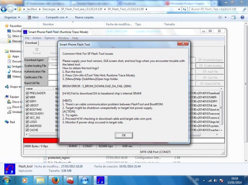Open the Action menu in Flash Tool

[37, 38]
